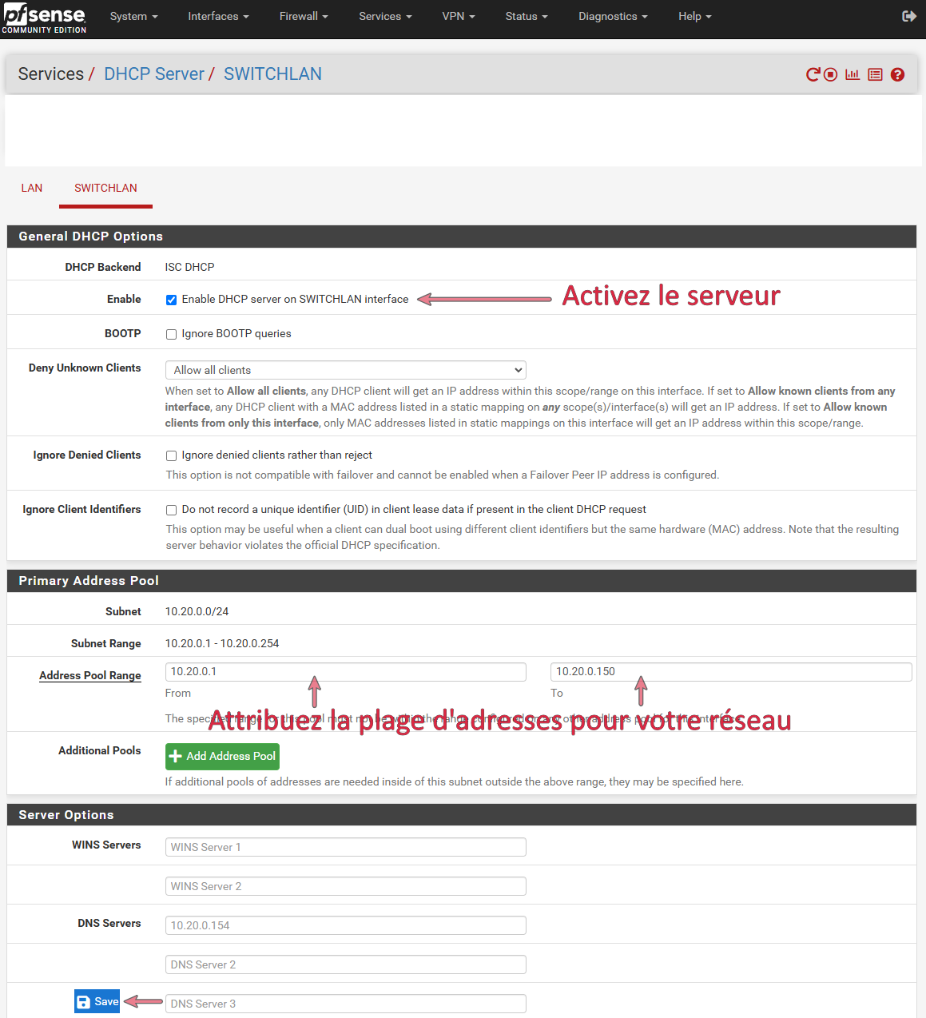Follow the DHCP Server breadcrumb link
The image size is (926, 1018).
154,74
